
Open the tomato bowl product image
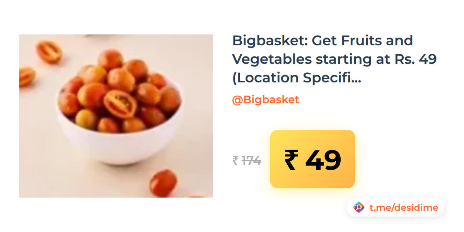(116, 116)
